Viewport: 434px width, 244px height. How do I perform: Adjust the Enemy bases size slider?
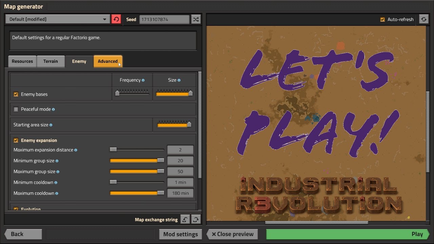174,93
